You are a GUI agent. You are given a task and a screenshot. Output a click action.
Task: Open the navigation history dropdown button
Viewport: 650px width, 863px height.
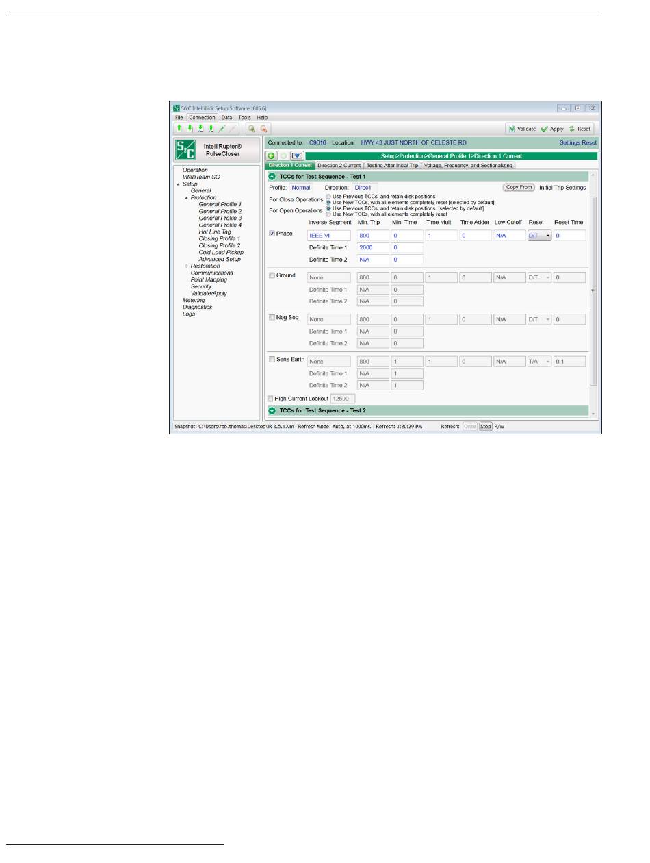click(298, 156)
